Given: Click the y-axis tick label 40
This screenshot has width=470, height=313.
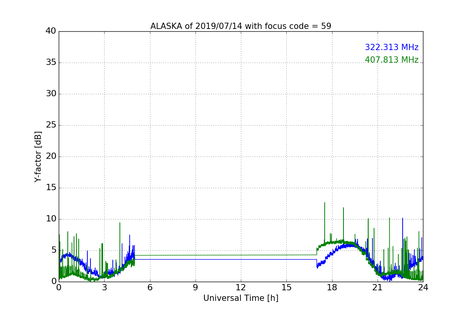Looking at the screenshot, I should pyautogui.click(x=51, y=31).
